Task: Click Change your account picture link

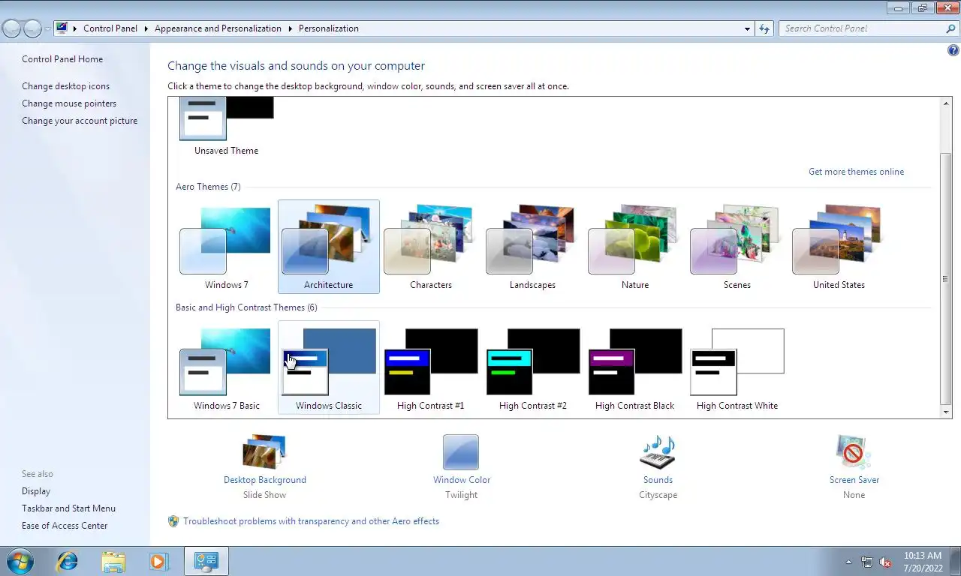Action: tap(80, 121)
